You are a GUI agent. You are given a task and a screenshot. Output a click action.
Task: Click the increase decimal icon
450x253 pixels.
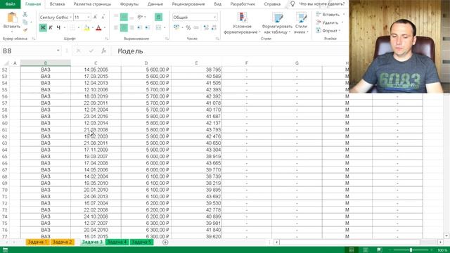pyautogui.click(x=206, y=27)
